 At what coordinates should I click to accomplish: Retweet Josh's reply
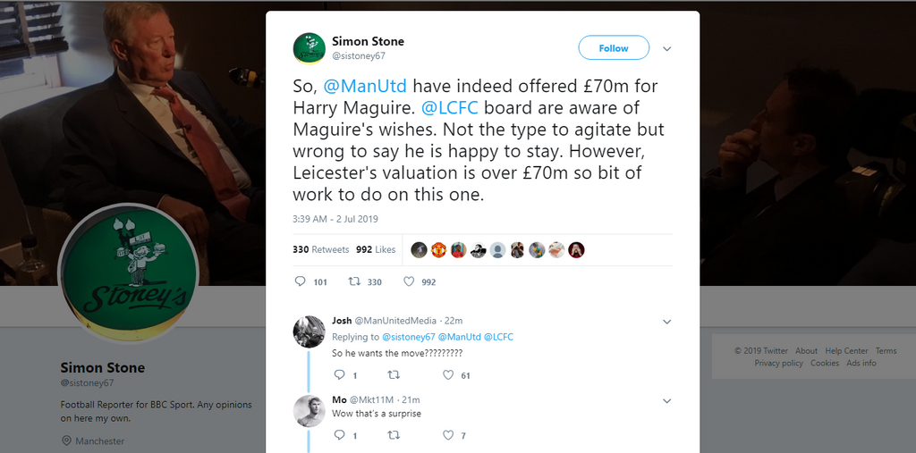(393, 375)
